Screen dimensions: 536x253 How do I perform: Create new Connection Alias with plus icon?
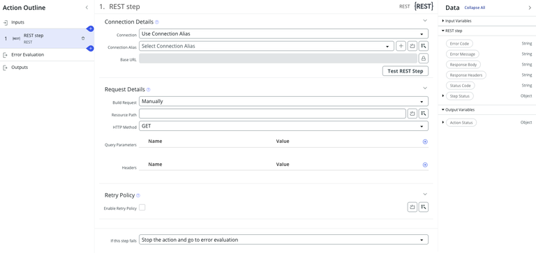coord(401,46)
